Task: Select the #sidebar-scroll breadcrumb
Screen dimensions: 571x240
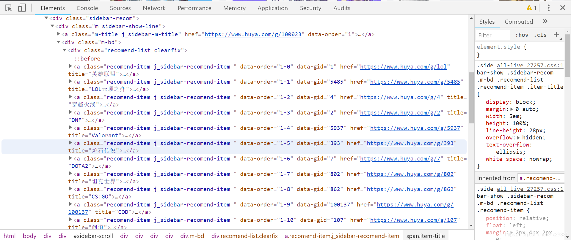Action: click(x=93, y=236)
